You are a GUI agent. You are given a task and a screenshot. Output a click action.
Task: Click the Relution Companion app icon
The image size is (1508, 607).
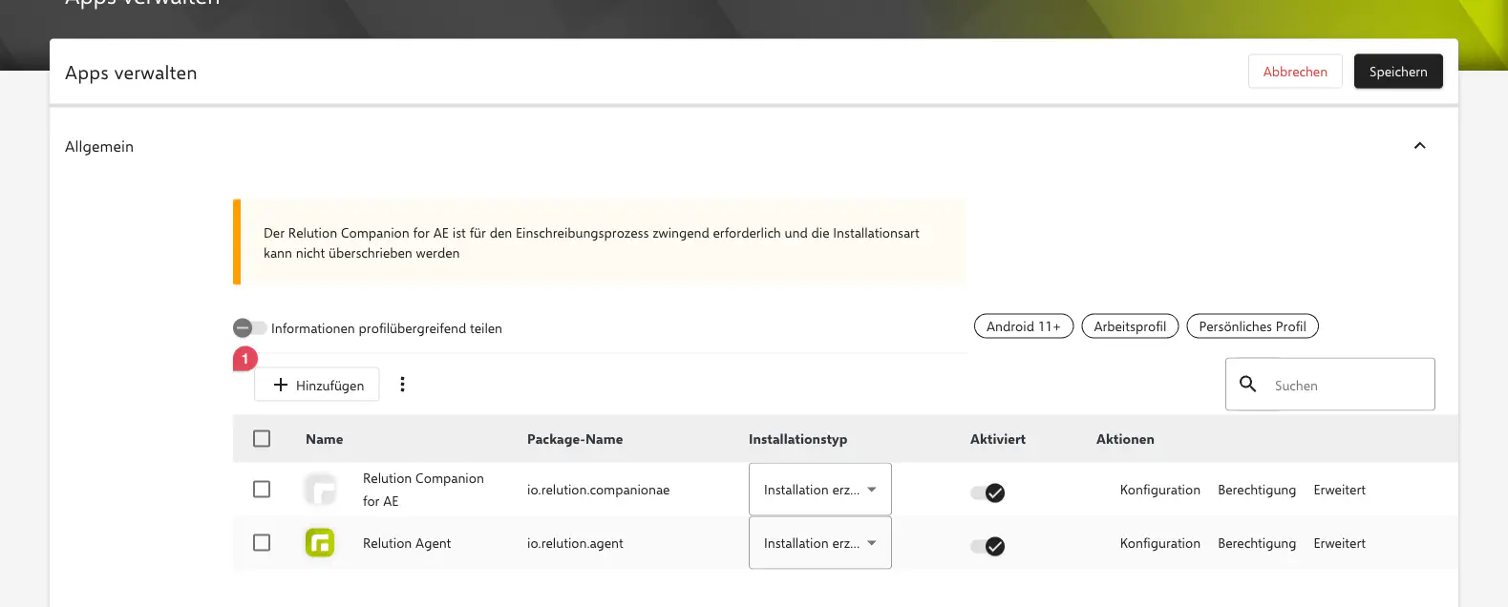click(x=320, y=489)
